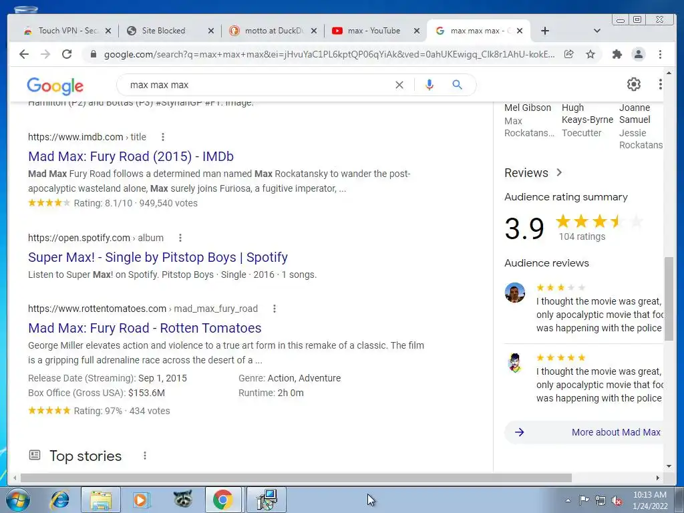Click More about Mad Max
684x513 pixels.
[x=584, y=432]
